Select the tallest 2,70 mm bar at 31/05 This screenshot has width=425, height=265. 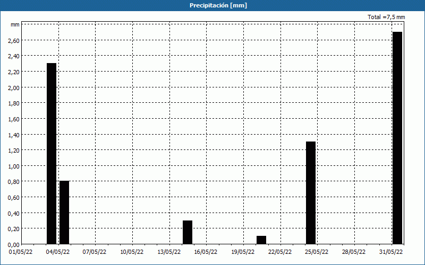pyautogui.click(x=397, y=138)
